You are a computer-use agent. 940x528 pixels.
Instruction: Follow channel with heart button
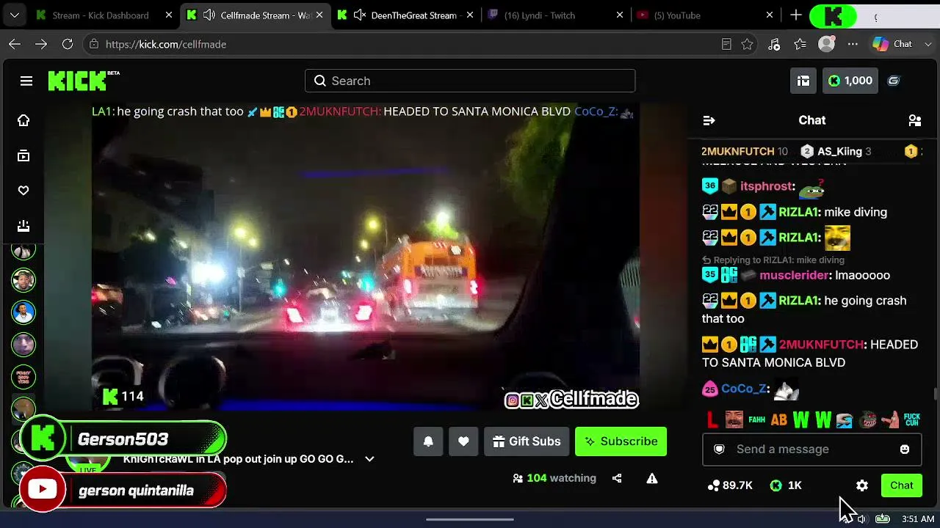click(463, 441)
